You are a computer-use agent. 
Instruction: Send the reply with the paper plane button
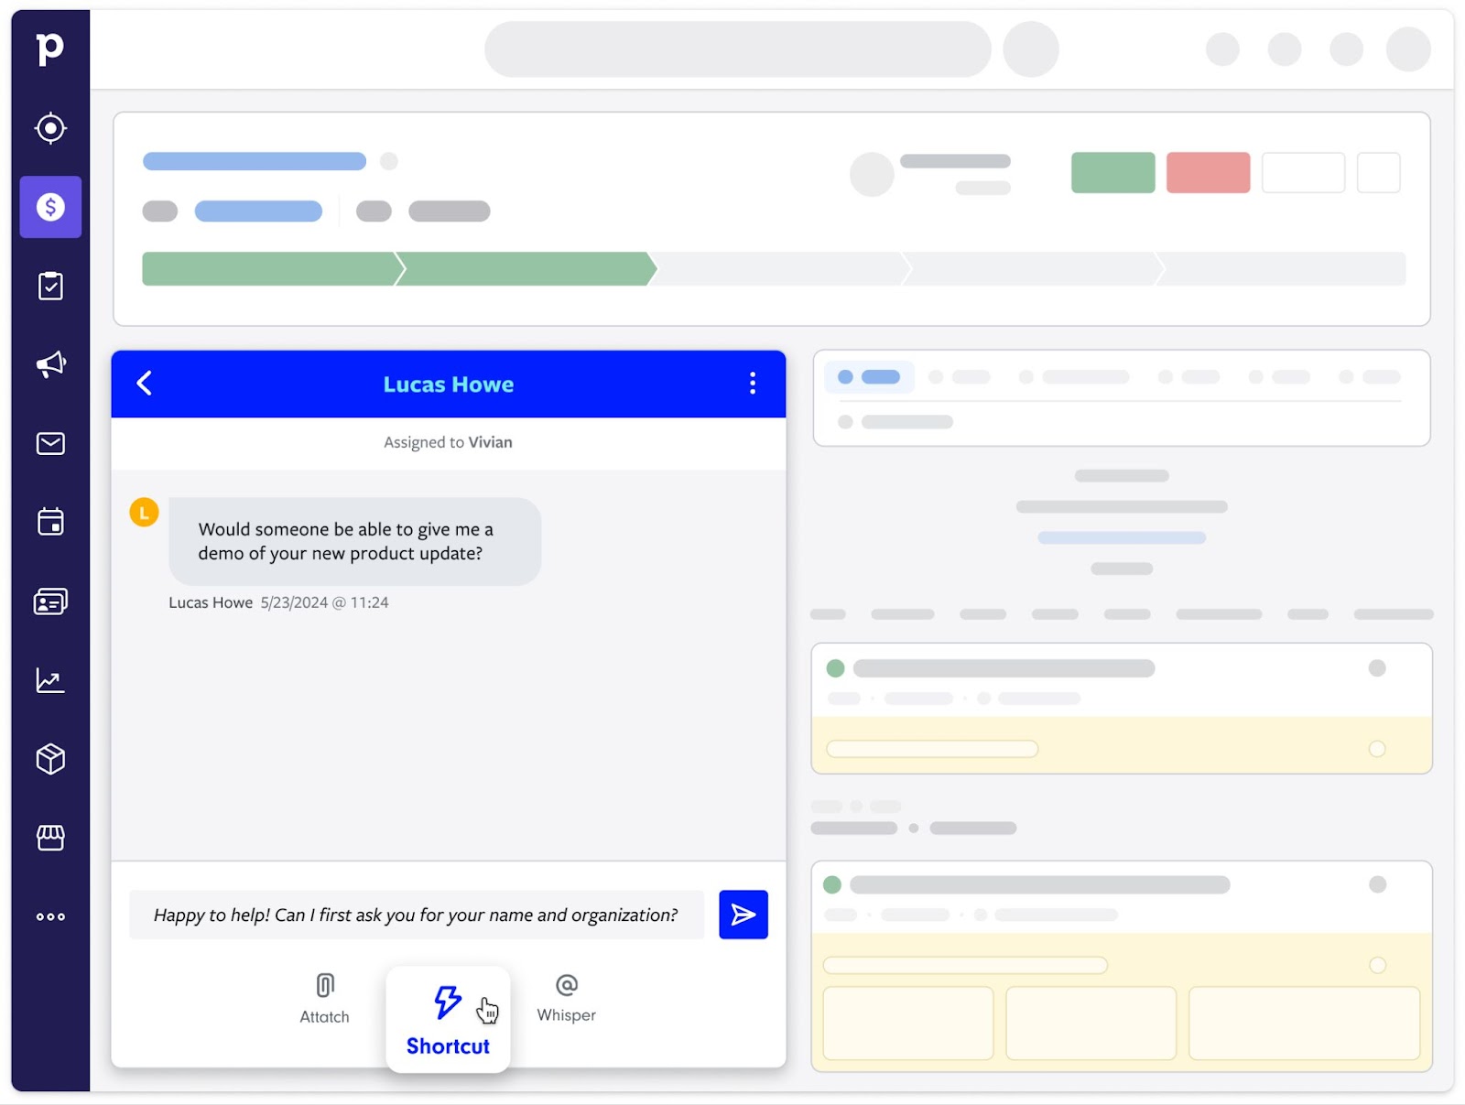pos(743,914)
